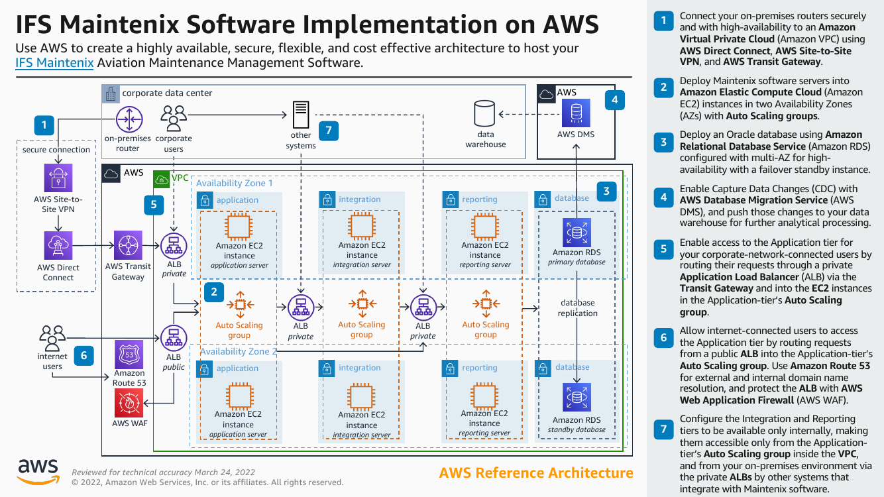Image resolution: width=884 pixels, height=497 pixels.
Task: Click the corporate data center building icon
Action: [110, 93]
